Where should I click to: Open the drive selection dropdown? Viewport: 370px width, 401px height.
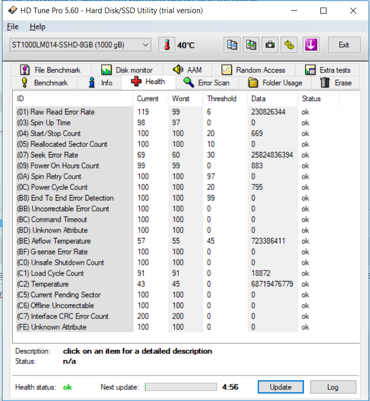pos(80,45)
